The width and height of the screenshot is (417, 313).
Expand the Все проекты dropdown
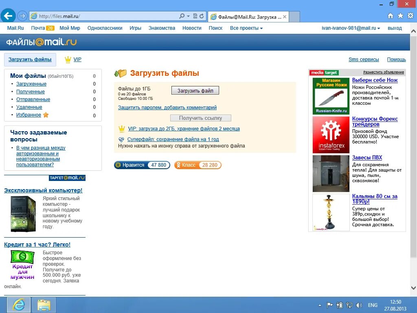[246, 28]
